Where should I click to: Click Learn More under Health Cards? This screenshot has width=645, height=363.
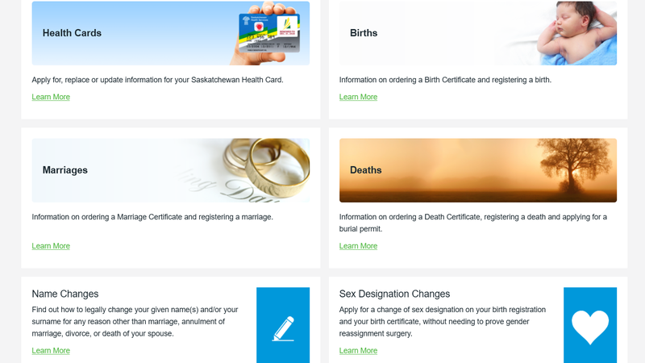(51, 97)
